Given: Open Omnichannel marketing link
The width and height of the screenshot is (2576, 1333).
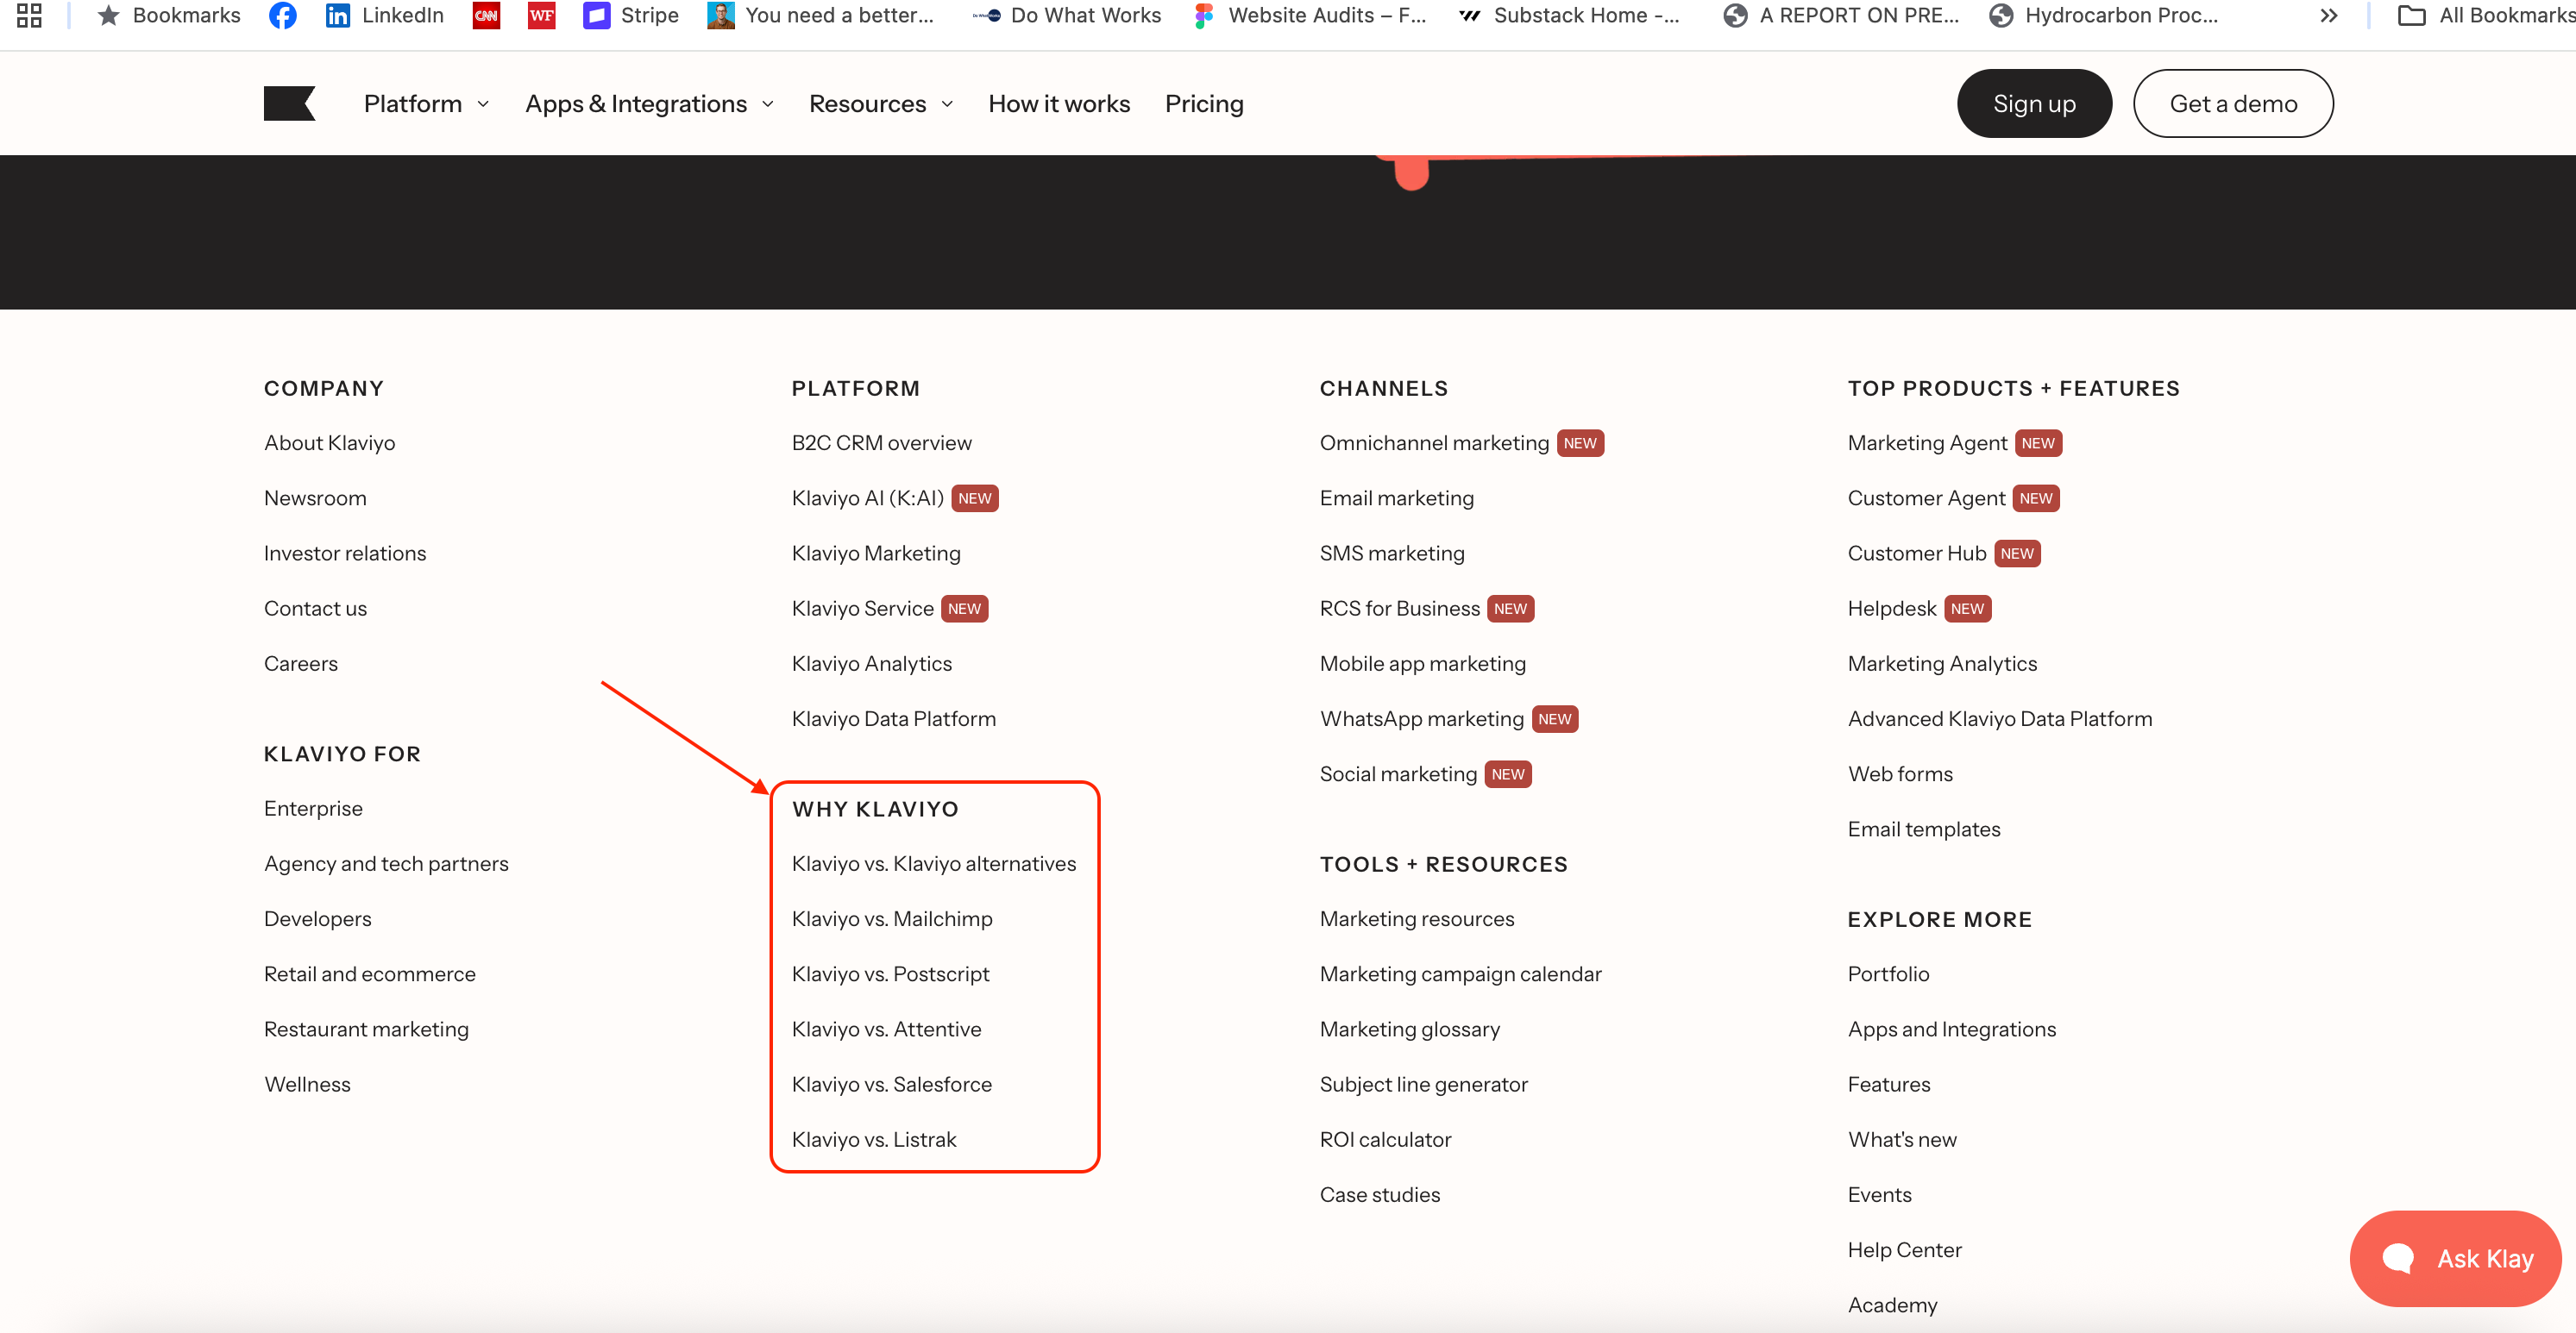Looking at the screenshot, I should click(x=1434, y=442).
